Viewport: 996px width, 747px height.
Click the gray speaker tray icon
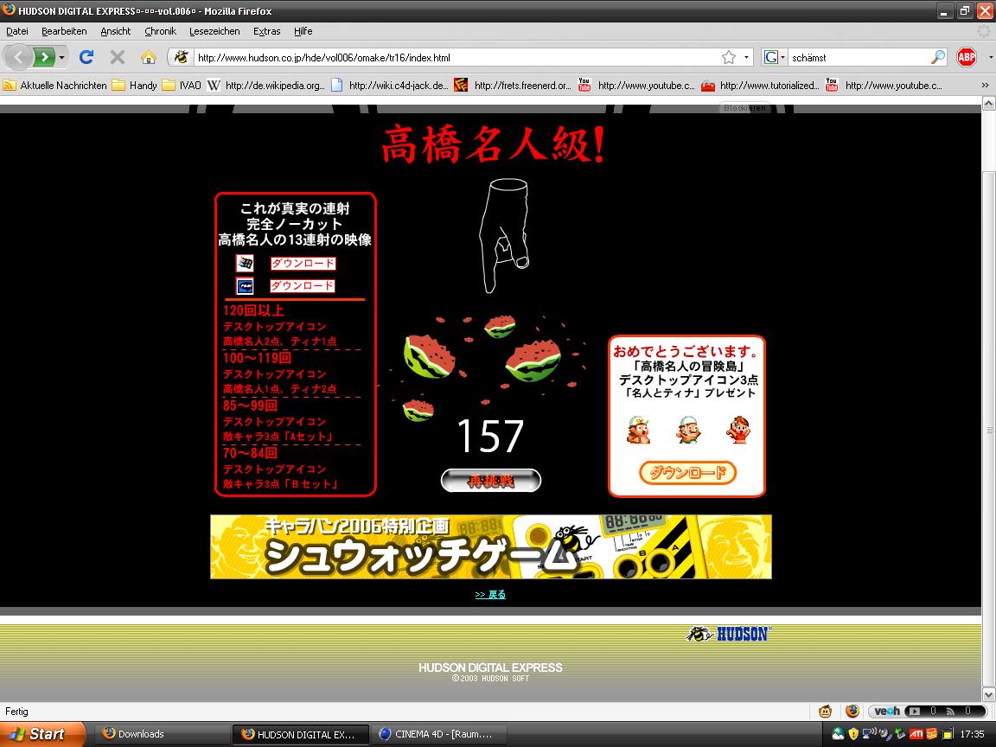(x=884, y=734)
